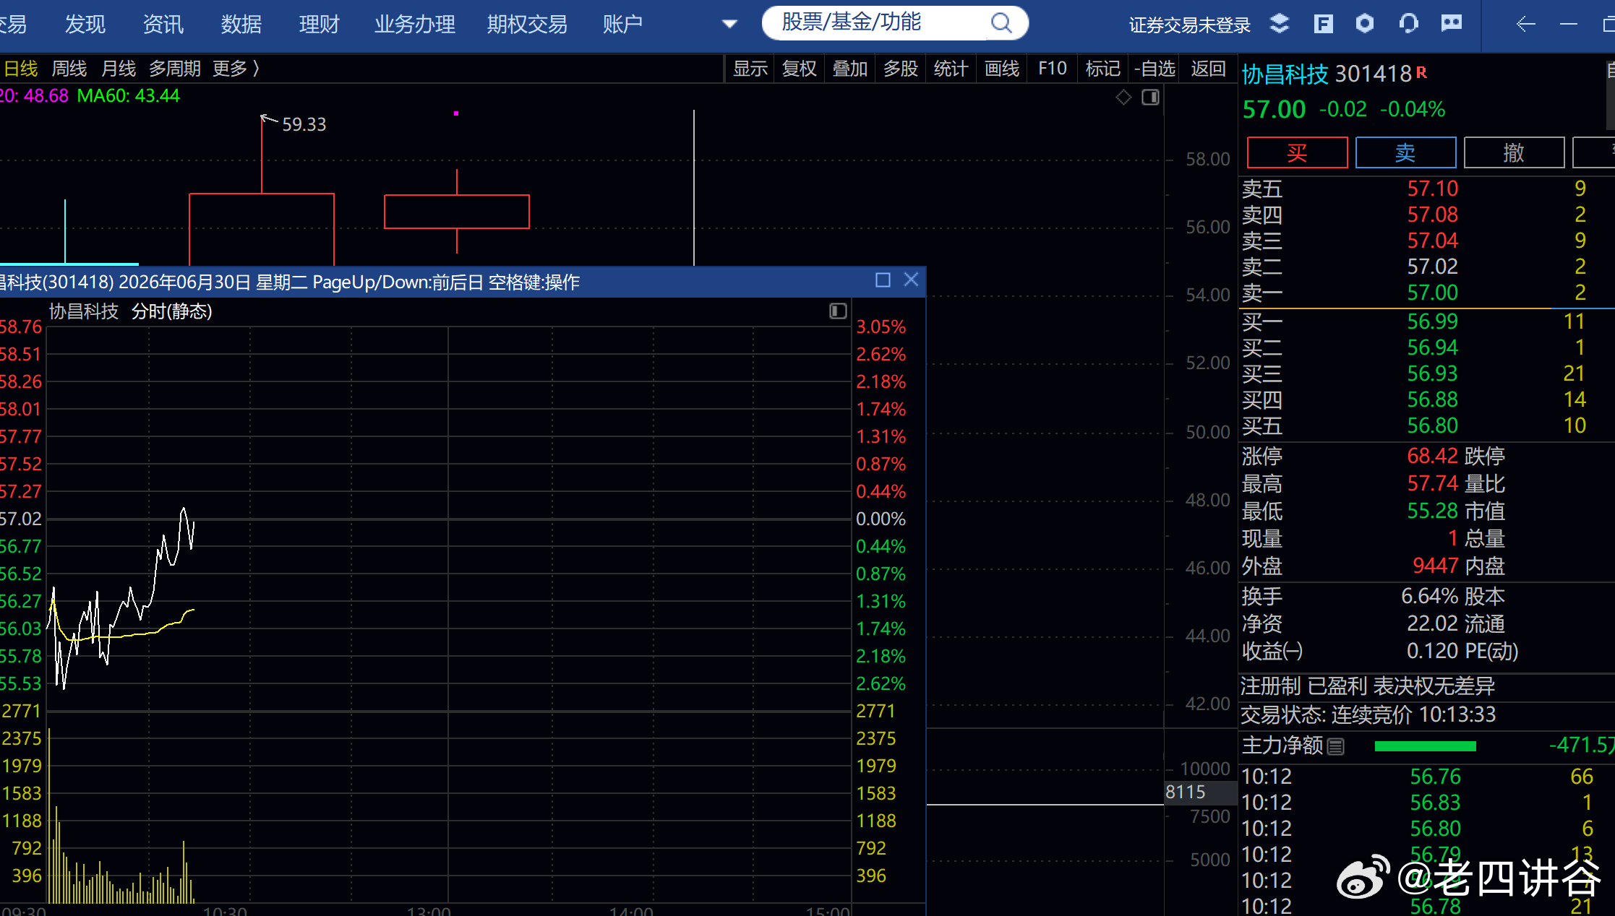
Task: Click the back arrow in the title bar
Action: tap(1525, 25)
